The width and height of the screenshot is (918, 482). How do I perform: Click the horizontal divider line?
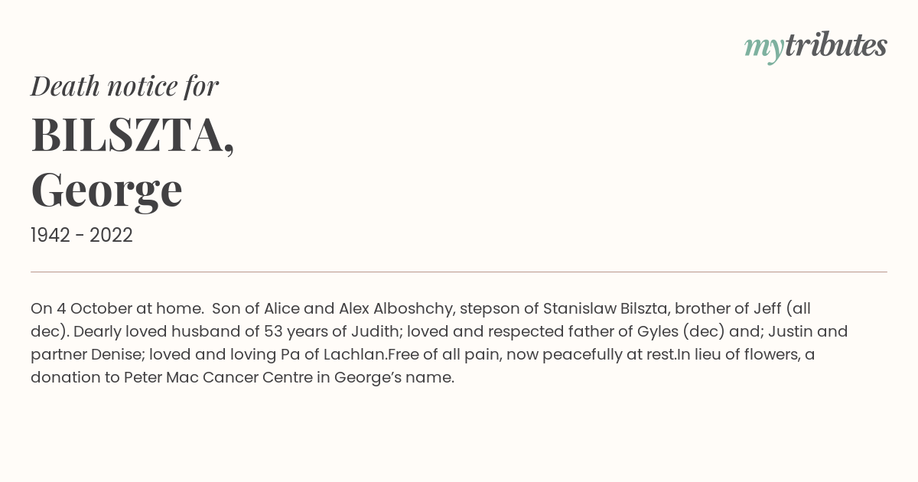[x=459, y=272]
